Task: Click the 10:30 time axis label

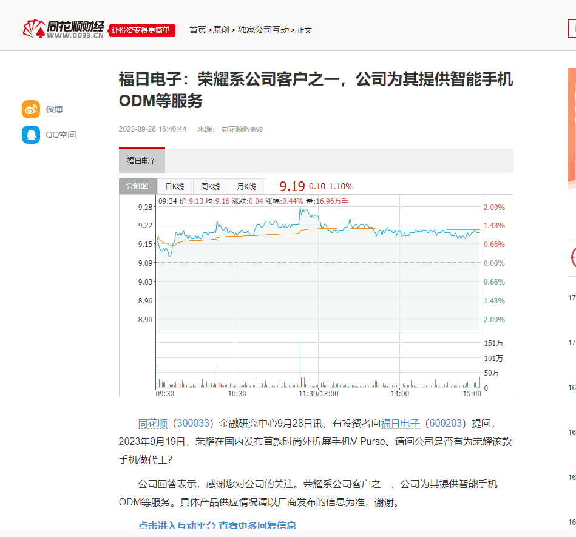Action: (x=237, y=394)
